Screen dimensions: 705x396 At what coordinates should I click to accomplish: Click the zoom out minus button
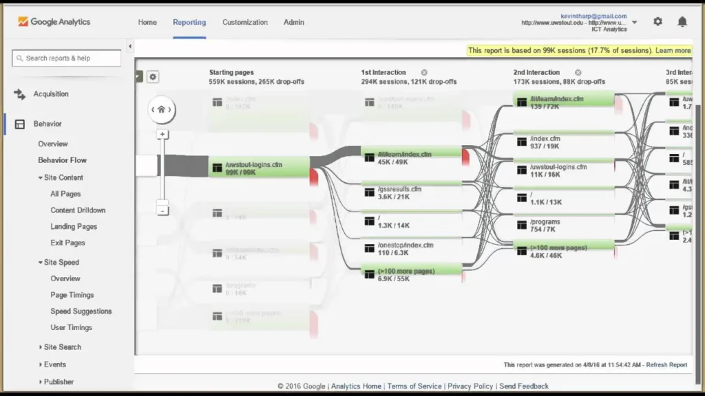[162, 210]
